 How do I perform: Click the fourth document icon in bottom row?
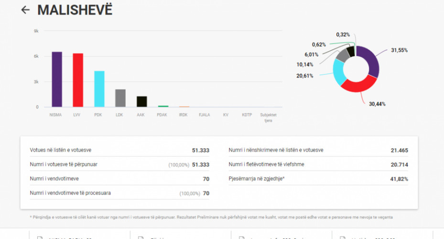342,237
